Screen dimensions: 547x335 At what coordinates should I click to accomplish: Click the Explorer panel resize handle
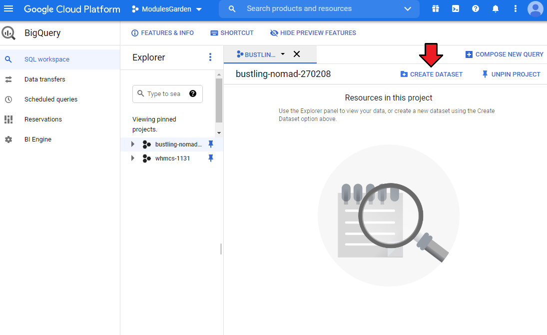click(x=221, y=249)
